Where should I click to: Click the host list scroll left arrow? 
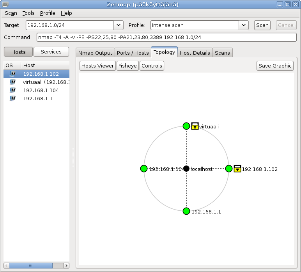6,265
